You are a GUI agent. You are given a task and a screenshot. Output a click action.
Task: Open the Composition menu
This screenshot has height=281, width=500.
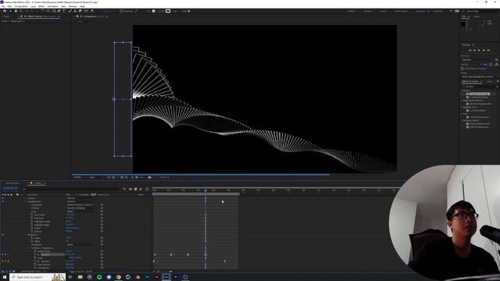pyautogui.click(x=21, y=6)
